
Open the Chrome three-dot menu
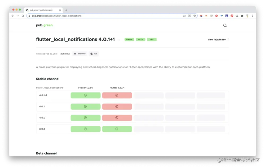pos(253,16)
